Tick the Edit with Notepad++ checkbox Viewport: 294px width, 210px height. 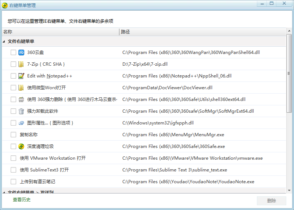[13, 76]
